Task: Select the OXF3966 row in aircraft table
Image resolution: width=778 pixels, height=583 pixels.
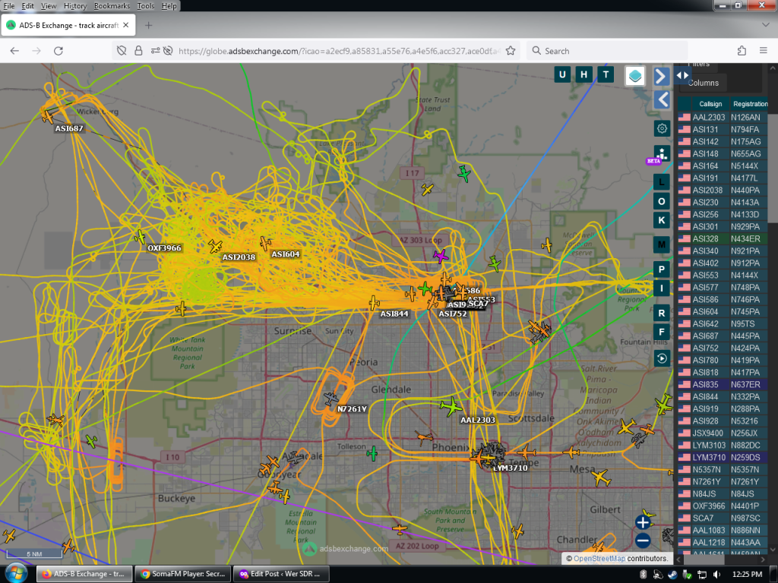Action: point(723,506)
